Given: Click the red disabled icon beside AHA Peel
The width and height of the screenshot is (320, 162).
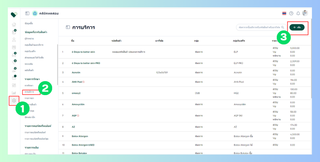Looking at the screenshot, I should [83, 82].
